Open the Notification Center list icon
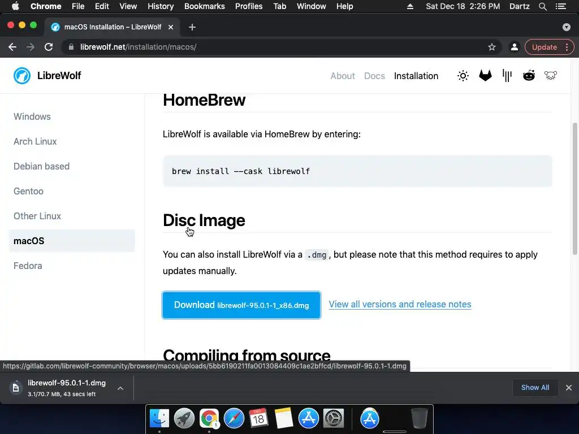 point(561,6)
